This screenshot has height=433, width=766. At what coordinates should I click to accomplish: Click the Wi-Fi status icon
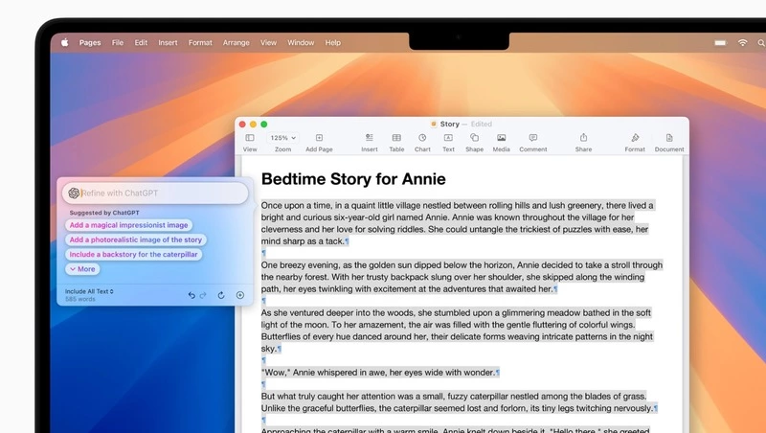pos(742,43)
